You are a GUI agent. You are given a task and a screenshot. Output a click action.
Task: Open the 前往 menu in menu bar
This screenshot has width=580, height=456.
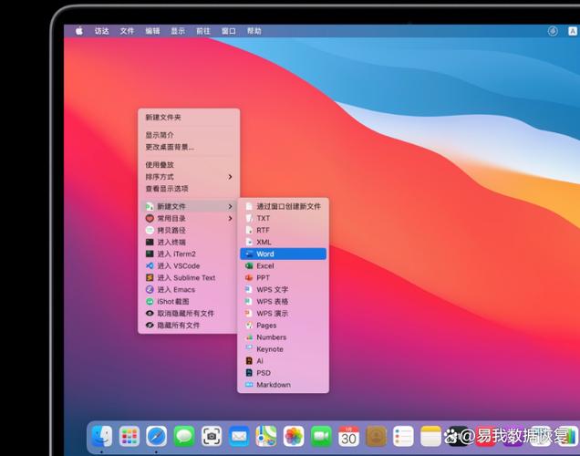pyautogui.click(x=203, y=31)
